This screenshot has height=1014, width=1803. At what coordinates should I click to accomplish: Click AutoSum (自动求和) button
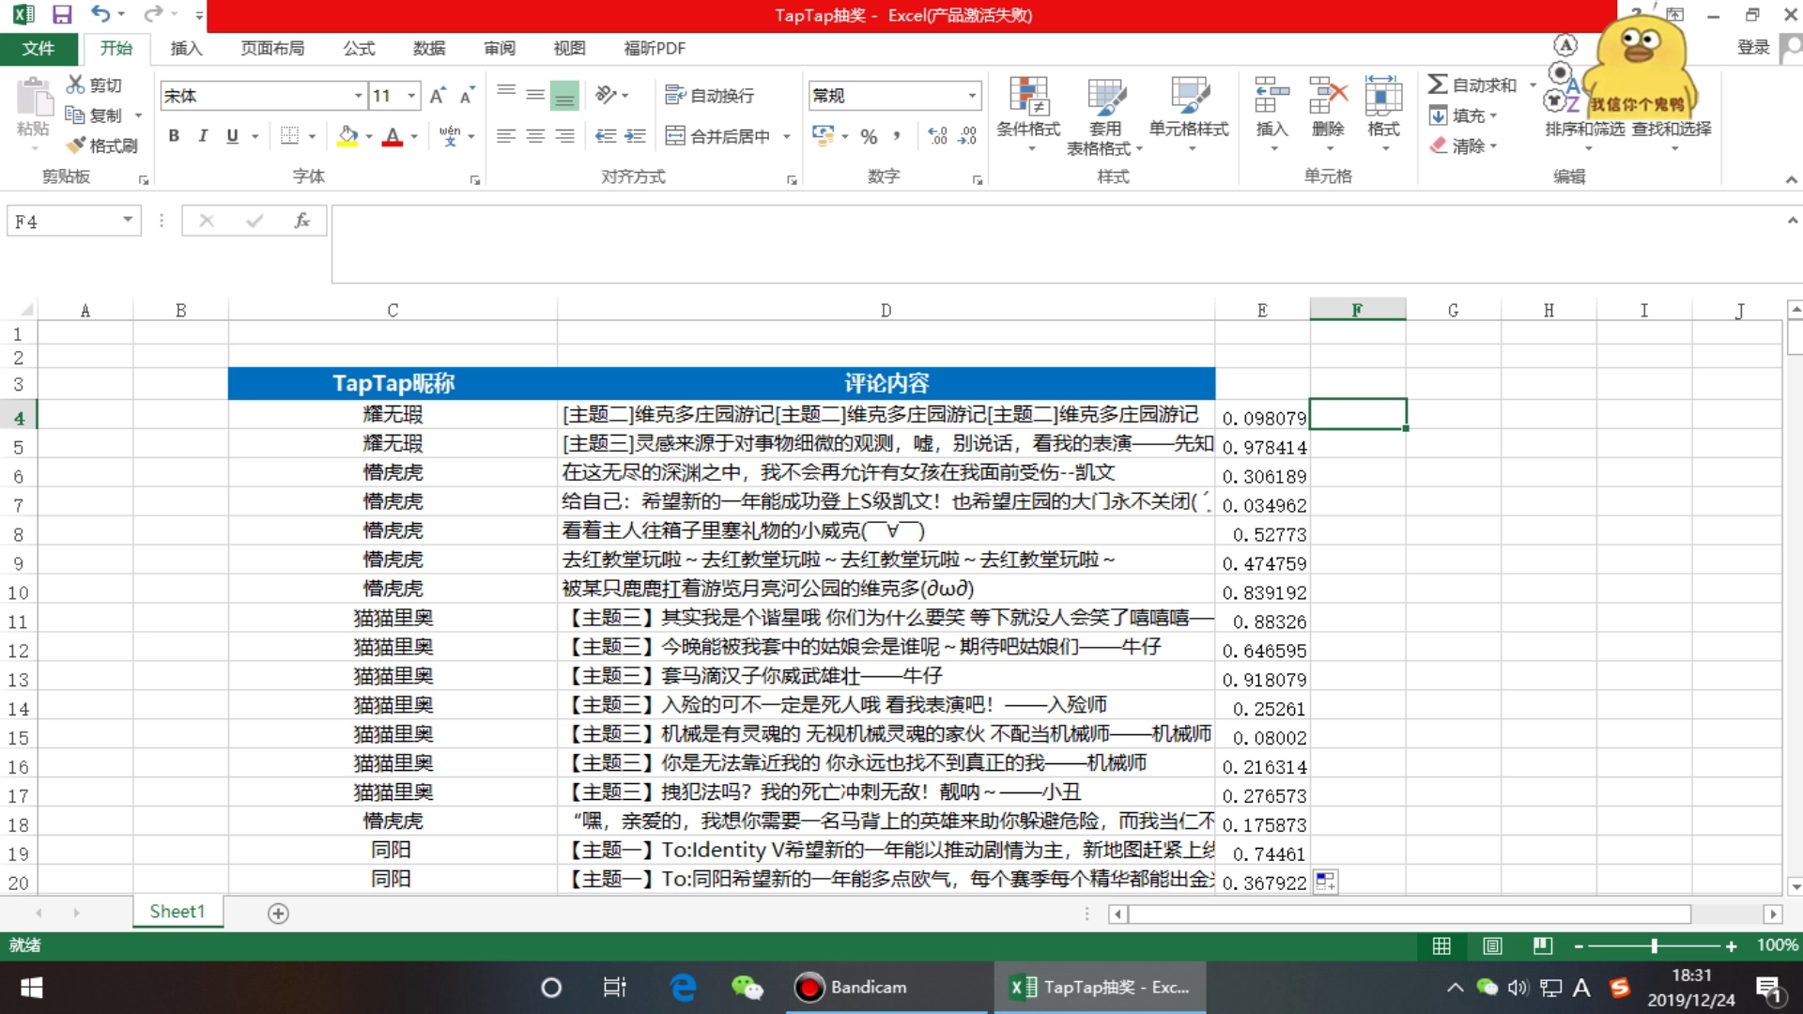[x=1472, y=84]
